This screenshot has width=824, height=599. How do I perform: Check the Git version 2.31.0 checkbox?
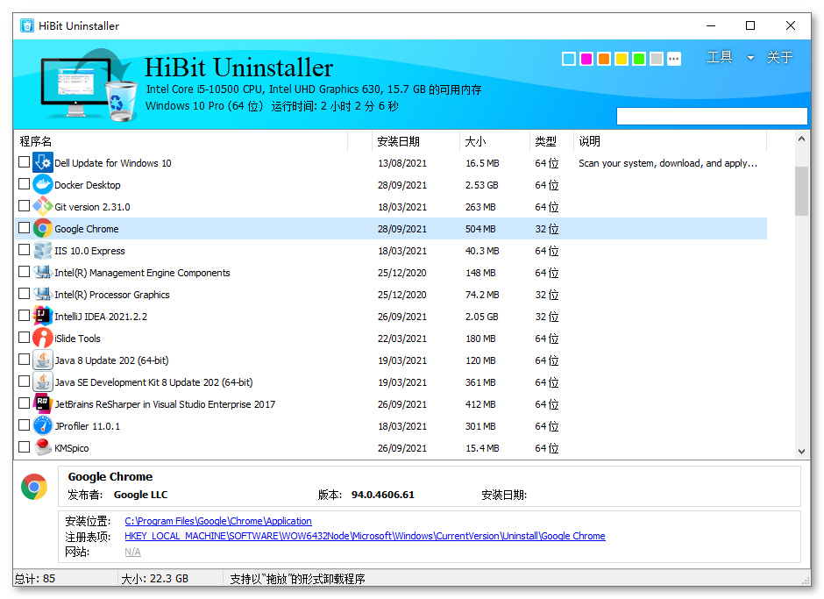coord(24,205)
